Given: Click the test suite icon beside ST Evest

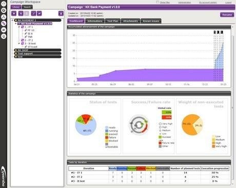Looking at the screenshot, I should tap(26, 46).
